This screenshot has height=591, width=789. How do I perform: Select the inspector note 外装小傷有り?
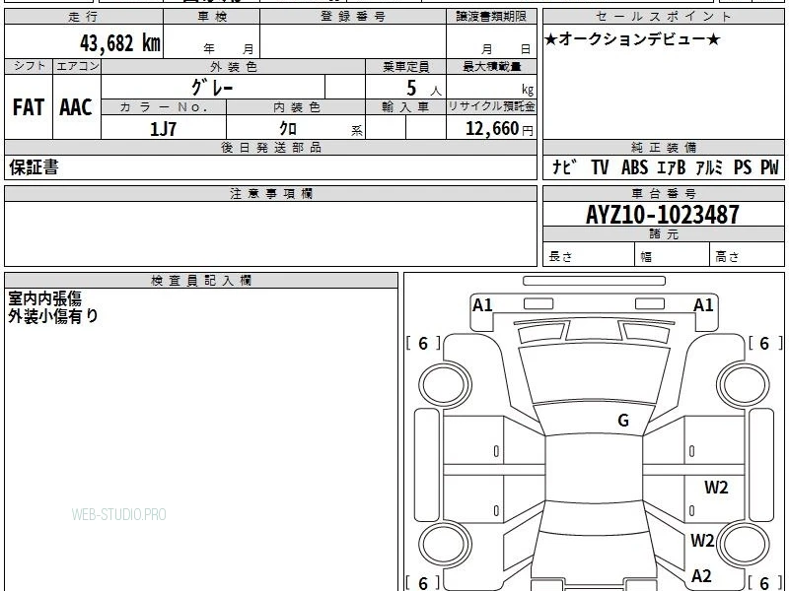click(x=53, y=316)
